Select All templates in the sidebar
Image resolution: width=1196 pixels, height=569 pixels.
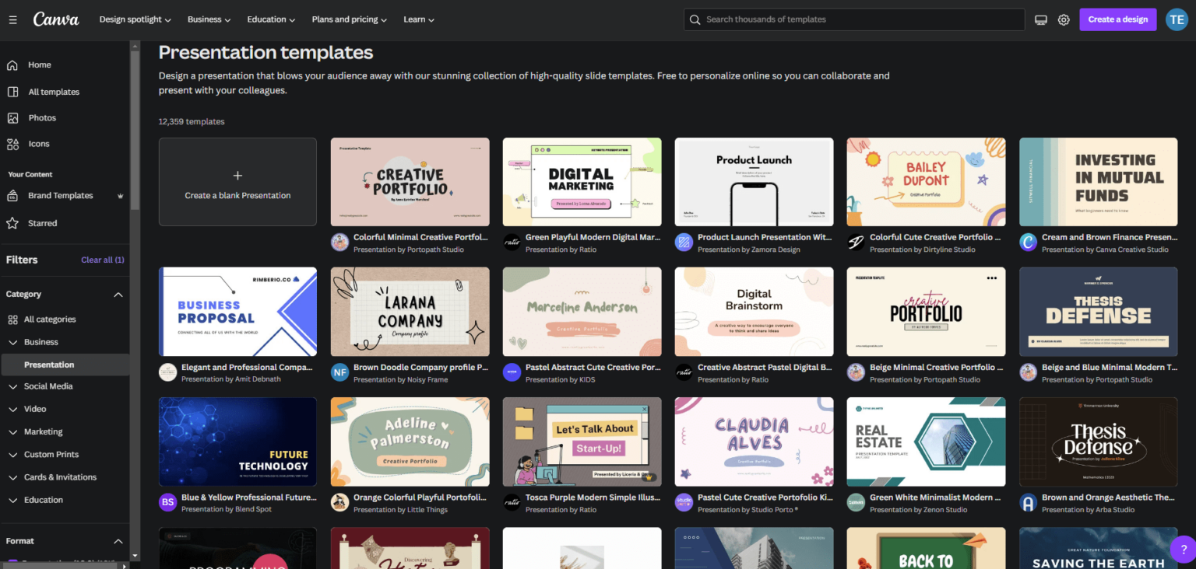point(54,91)
